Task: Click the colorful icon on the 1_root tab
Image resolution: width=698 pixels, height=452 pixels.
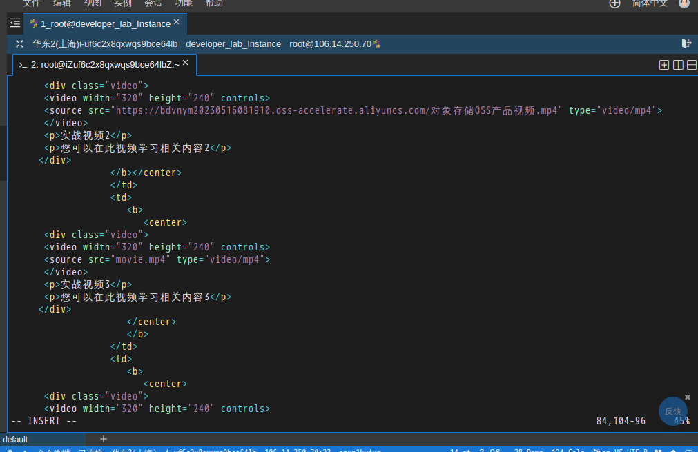Action: tap(33, 24)
